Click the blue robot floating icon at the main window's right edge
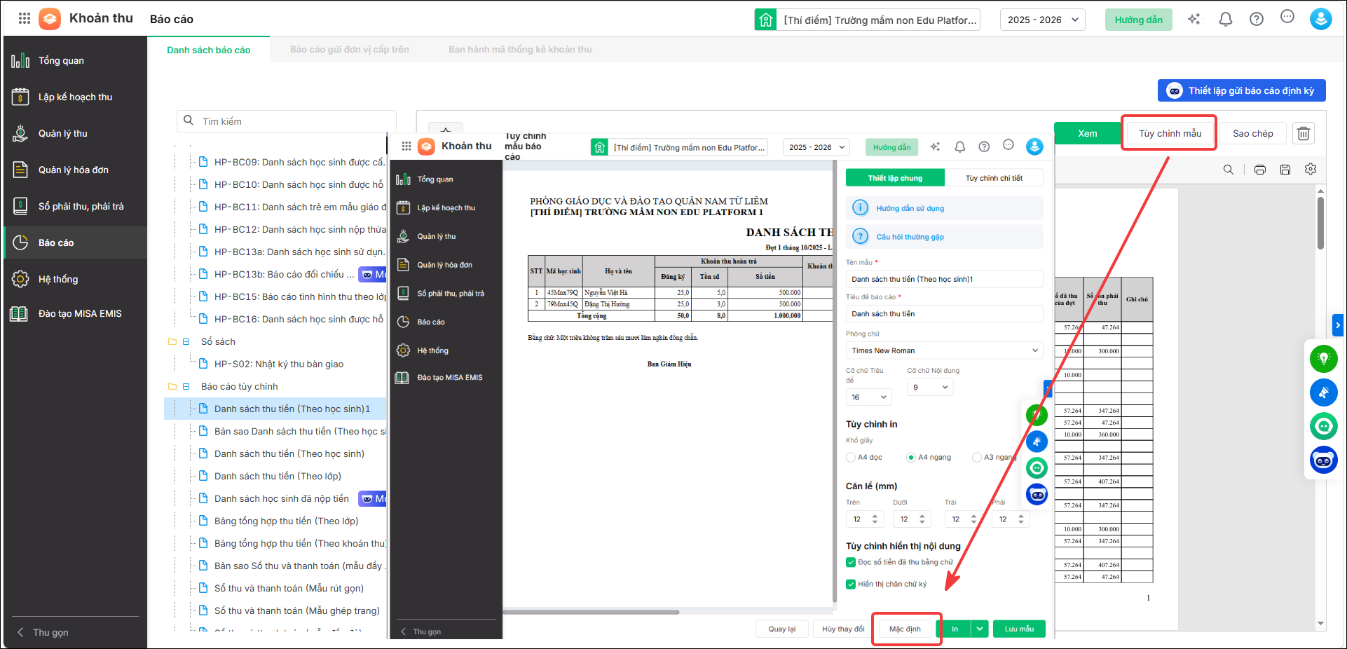The width and height of the screenshot is (1347, 649). (1324, 460)
